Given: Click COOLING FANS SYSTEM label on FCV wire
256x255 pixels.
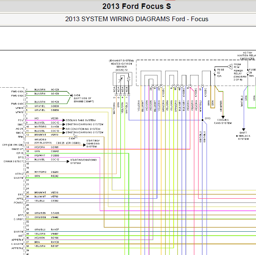Looking at the screenshot, I should (81, 120).
